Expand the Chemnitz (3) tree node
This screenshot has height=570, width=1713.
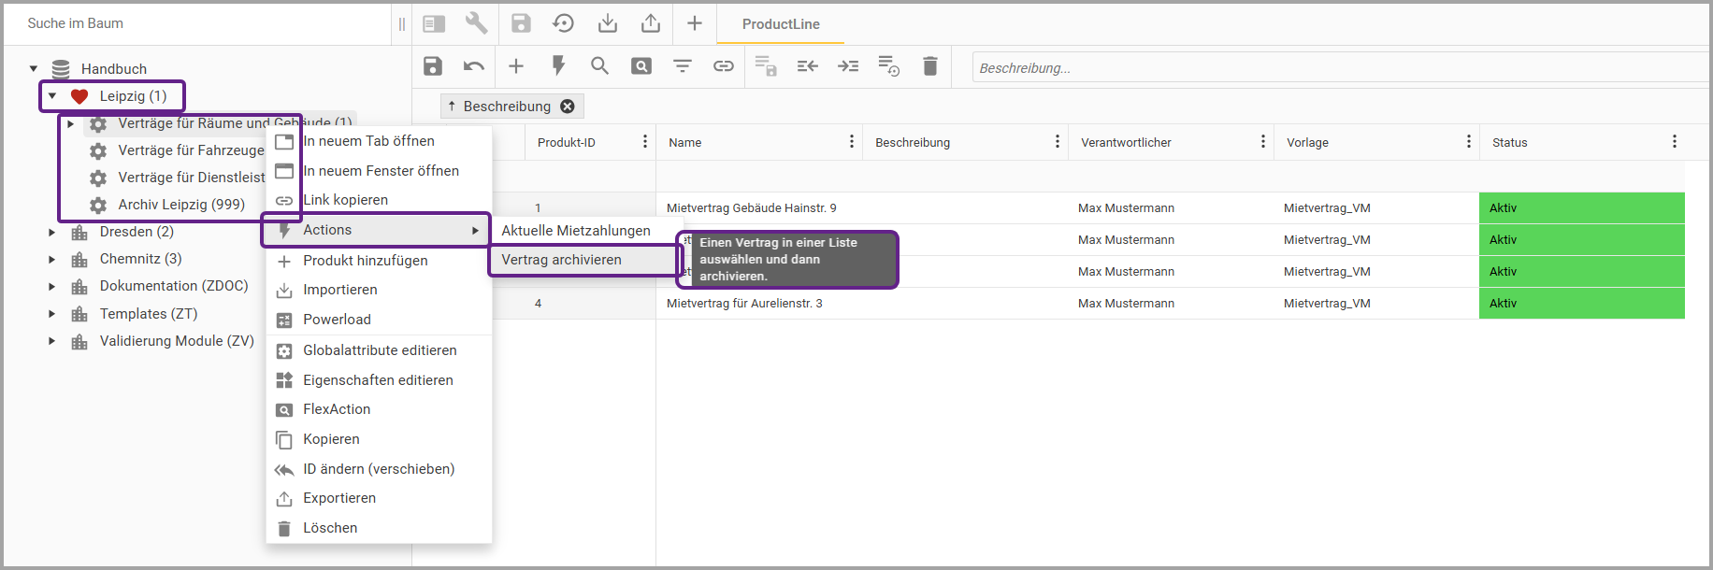tap(52, 259)
